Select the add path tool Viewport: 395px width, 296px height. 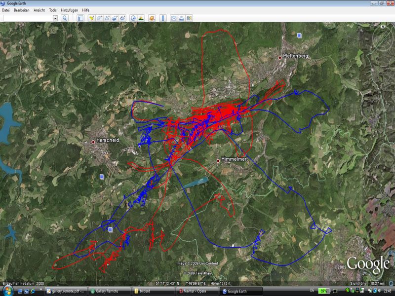coord(107,18)
